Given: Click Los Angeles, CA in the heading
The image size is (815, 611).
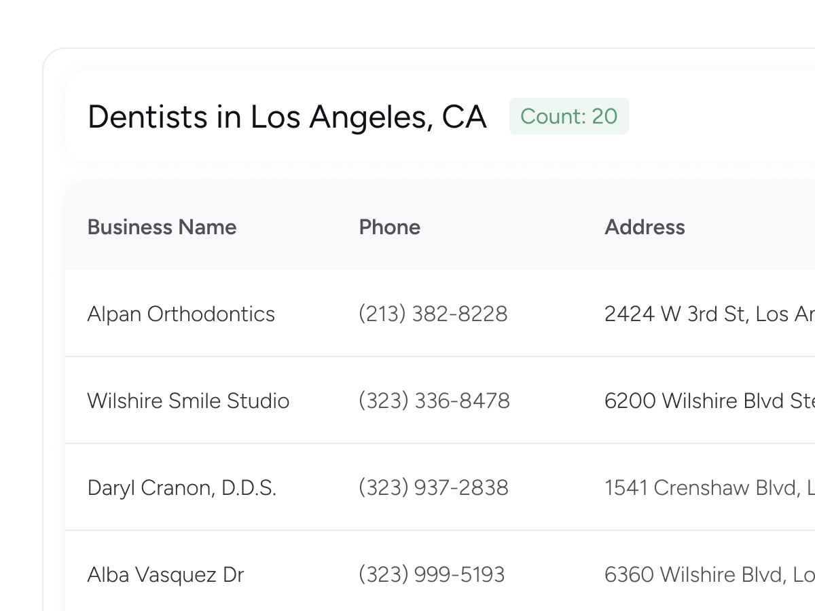Looking at the screenshot, I should [369, 117].
